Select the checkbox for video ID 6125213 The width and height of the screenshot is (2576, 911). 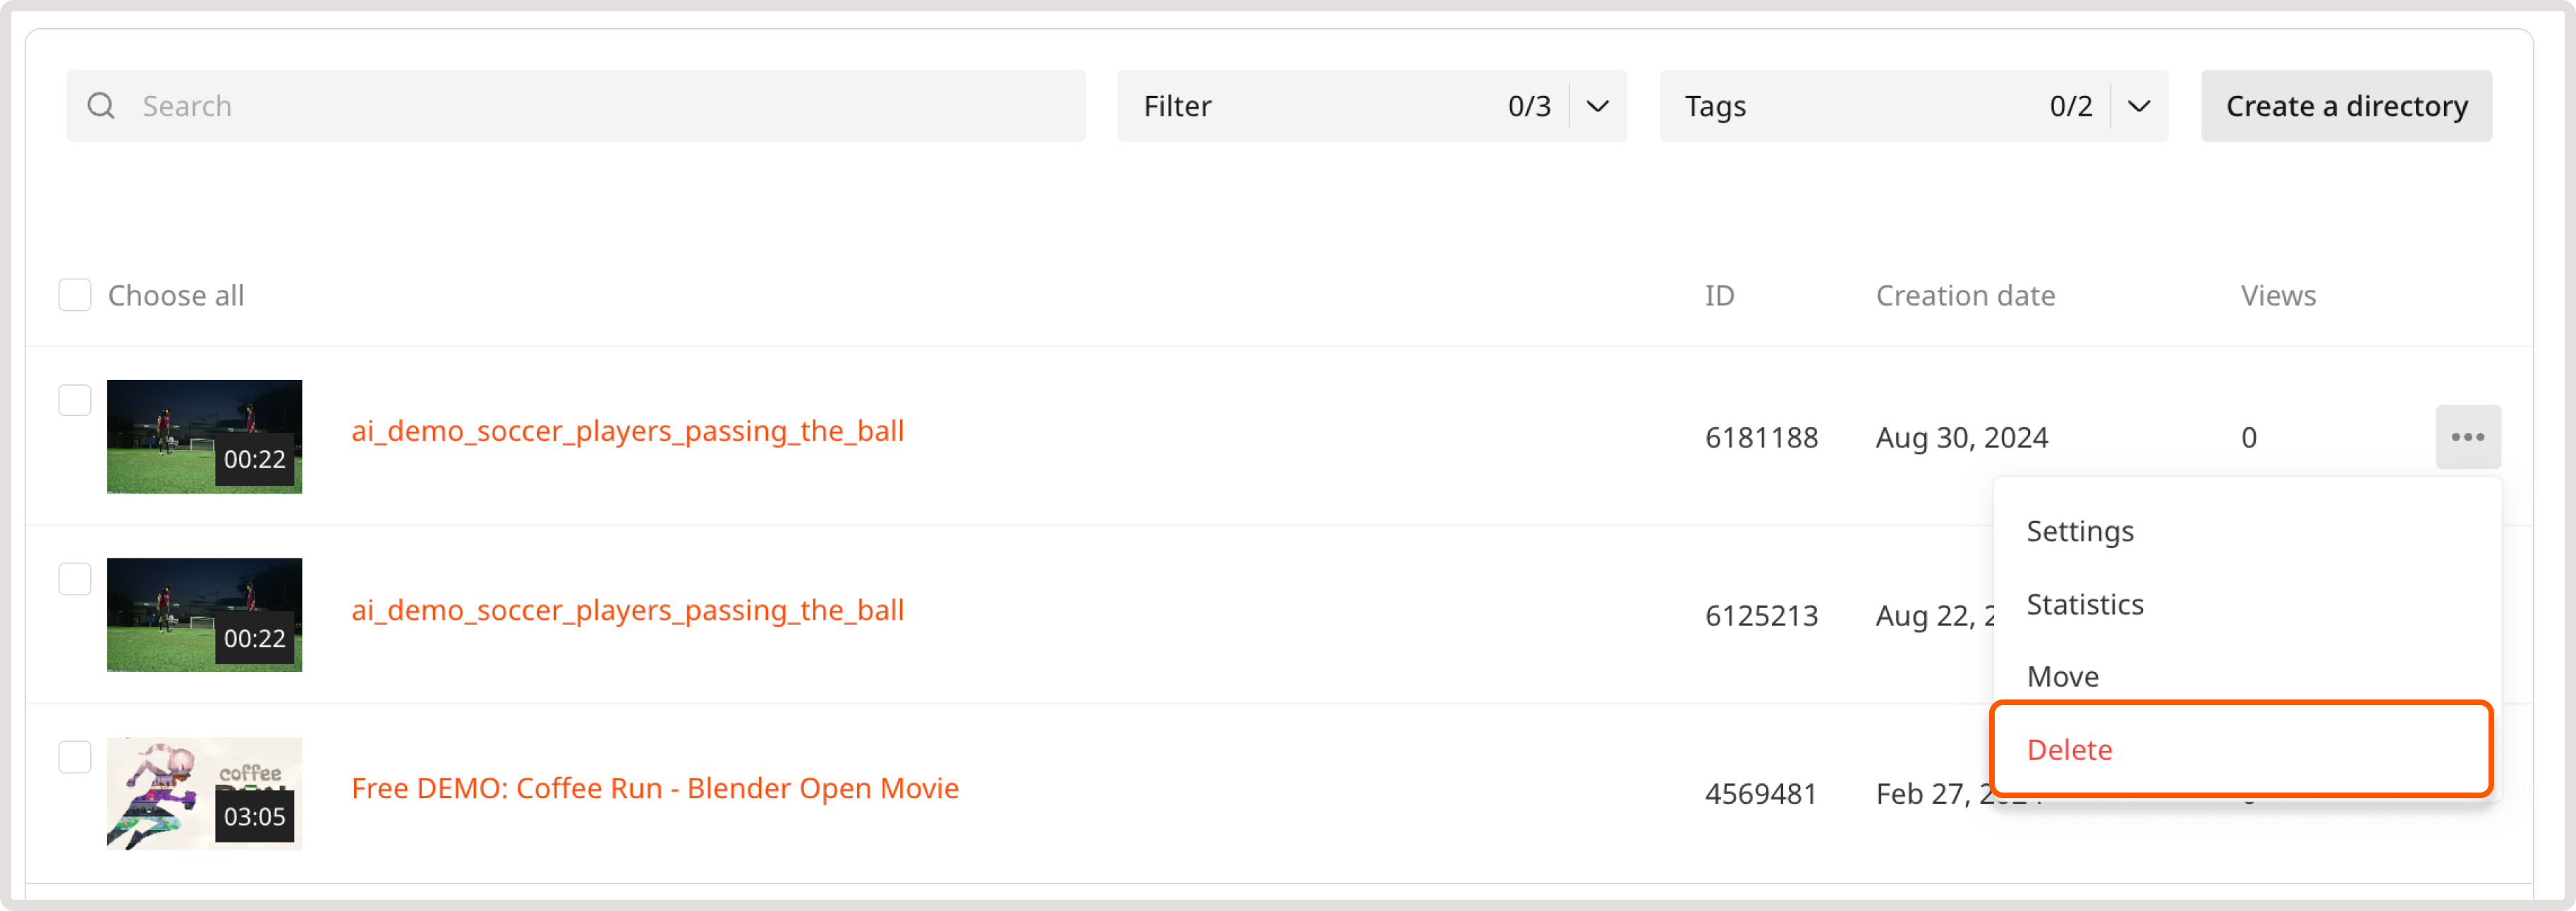(75, 578)
